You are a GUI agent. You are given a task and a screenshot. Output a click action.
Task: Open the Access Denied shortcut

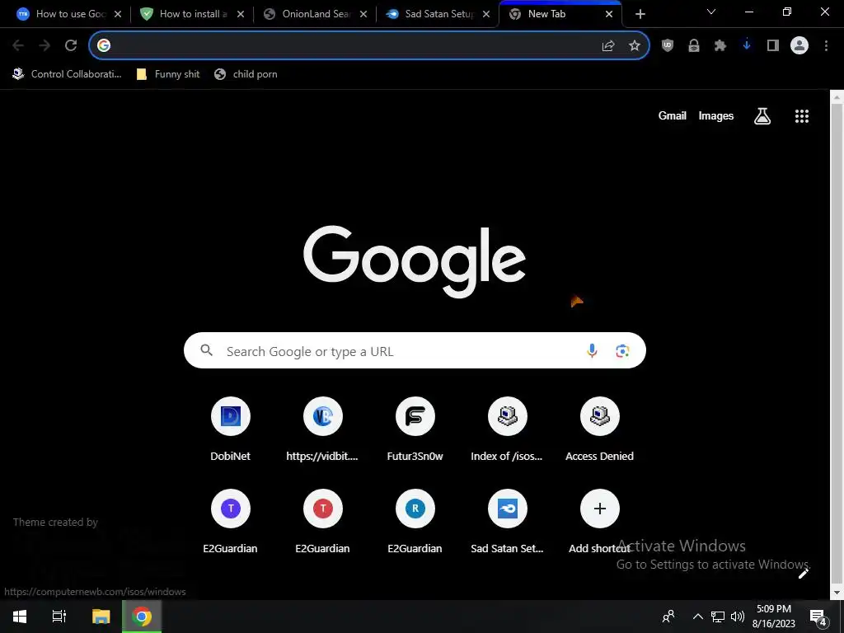point(600,430)
